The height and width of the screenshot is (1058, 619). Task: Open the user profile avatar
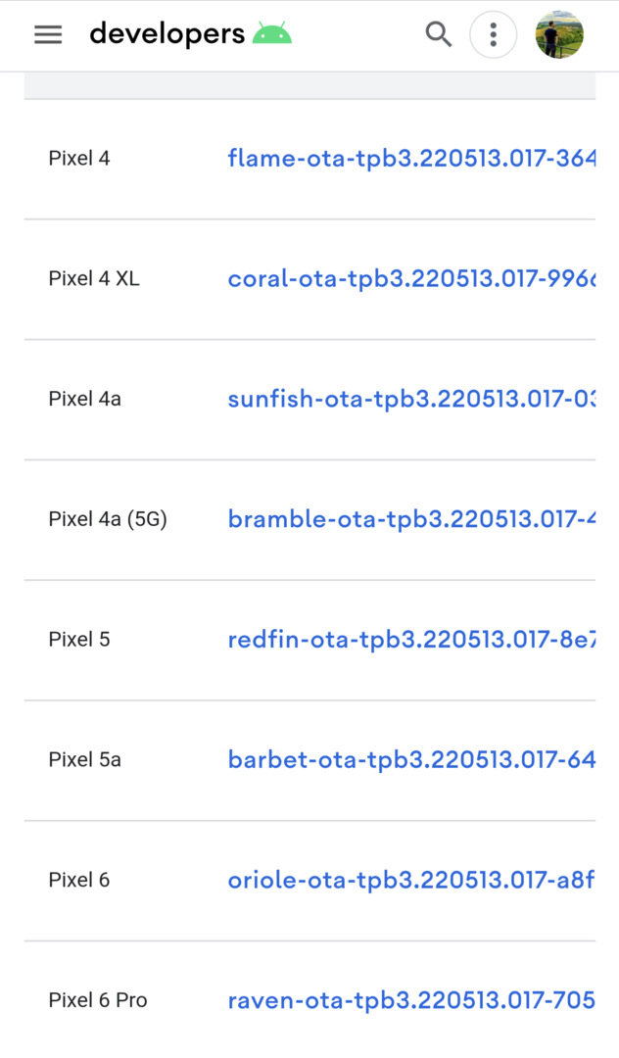559,34
